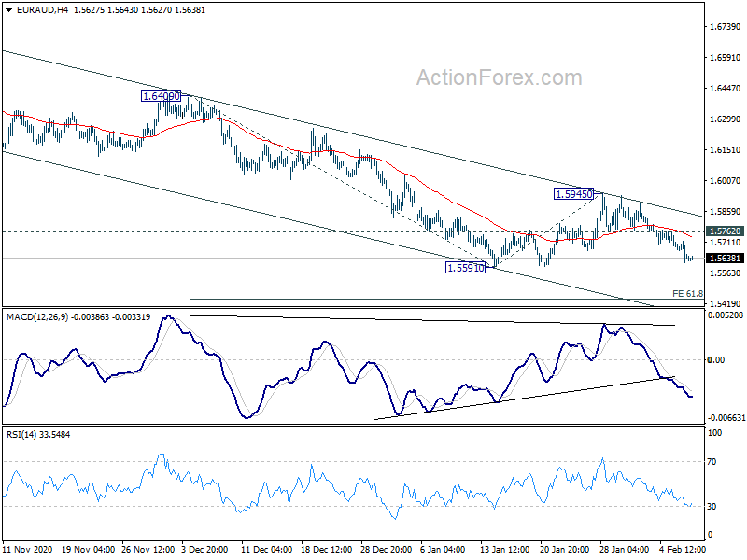Viewport: 747px width, 560px height.
Task: Select the EURAUD,H4 chart title text
Action: point(42,10)
